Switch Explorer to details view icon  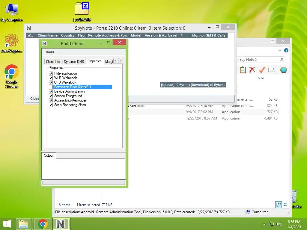point(279,205)
